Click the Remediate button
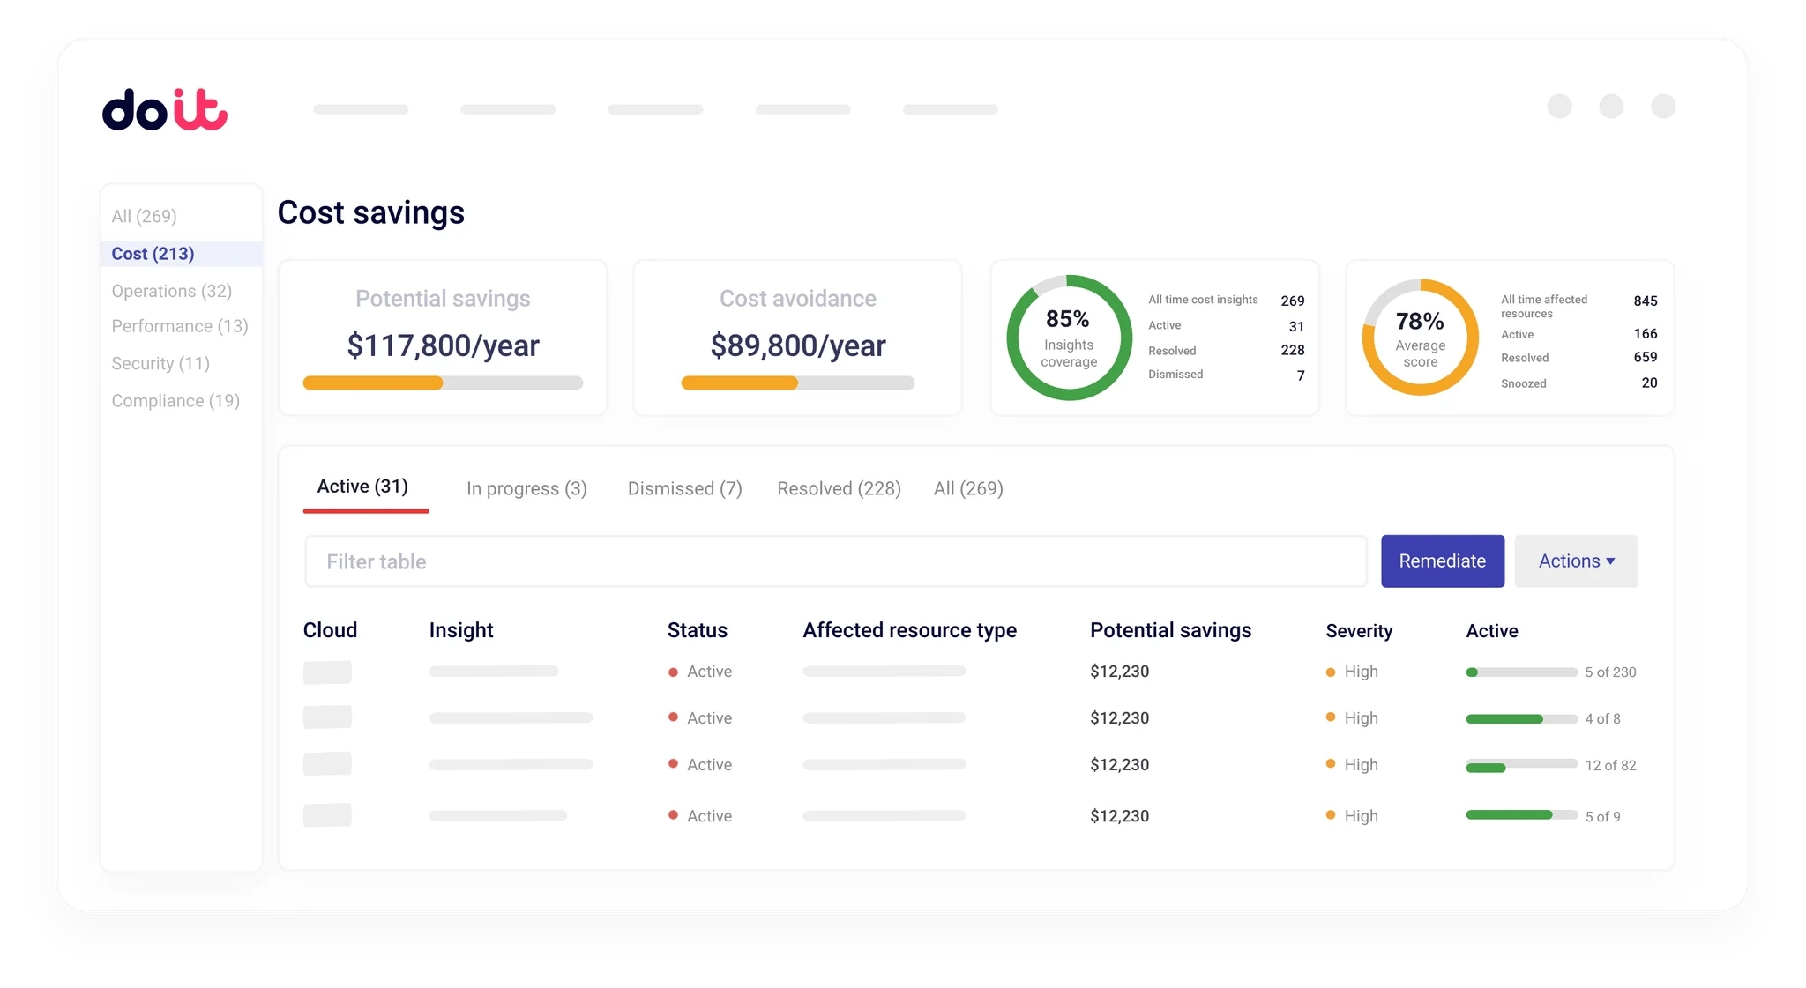This screenshot has height=988, width=1806. click(x=1443, y=561)
